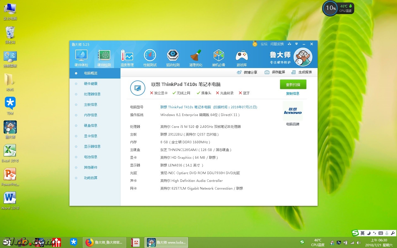This screenshot has height=248, width=397.
Task: Launch the 性能测试 performance benchmark
Action: [x=150, y=57]
